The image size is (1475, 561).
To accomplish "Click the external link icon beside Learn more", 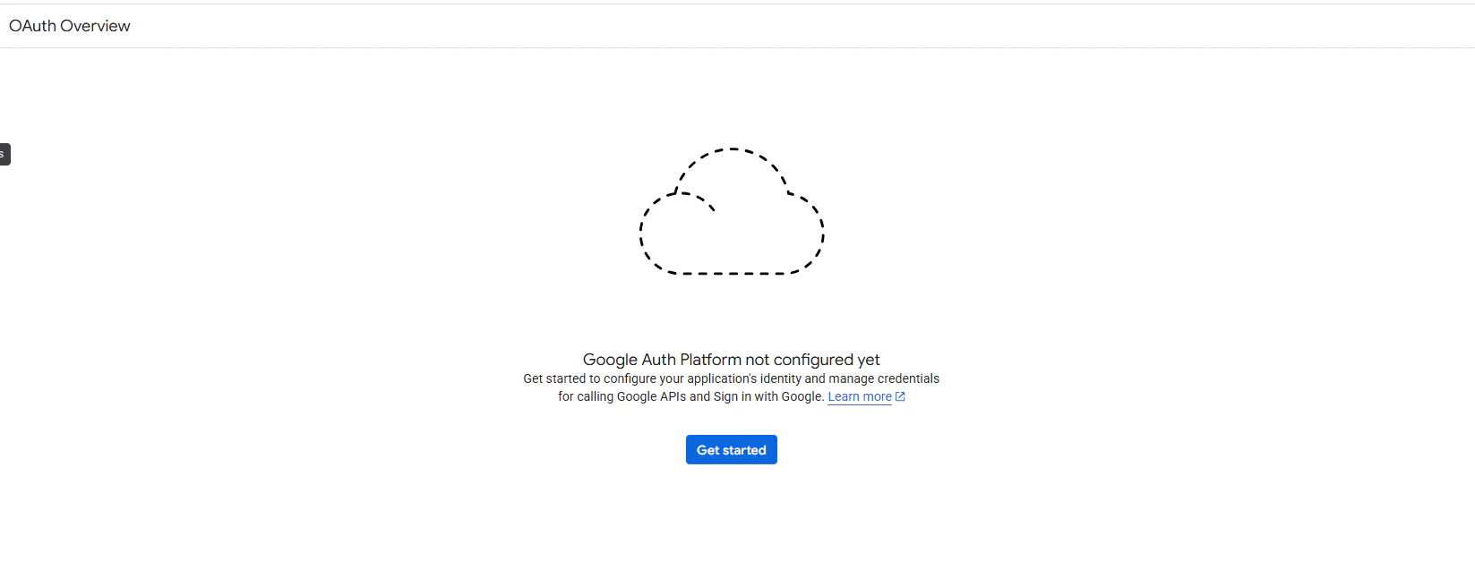I will pyautogui.click(x=900, y=396).
